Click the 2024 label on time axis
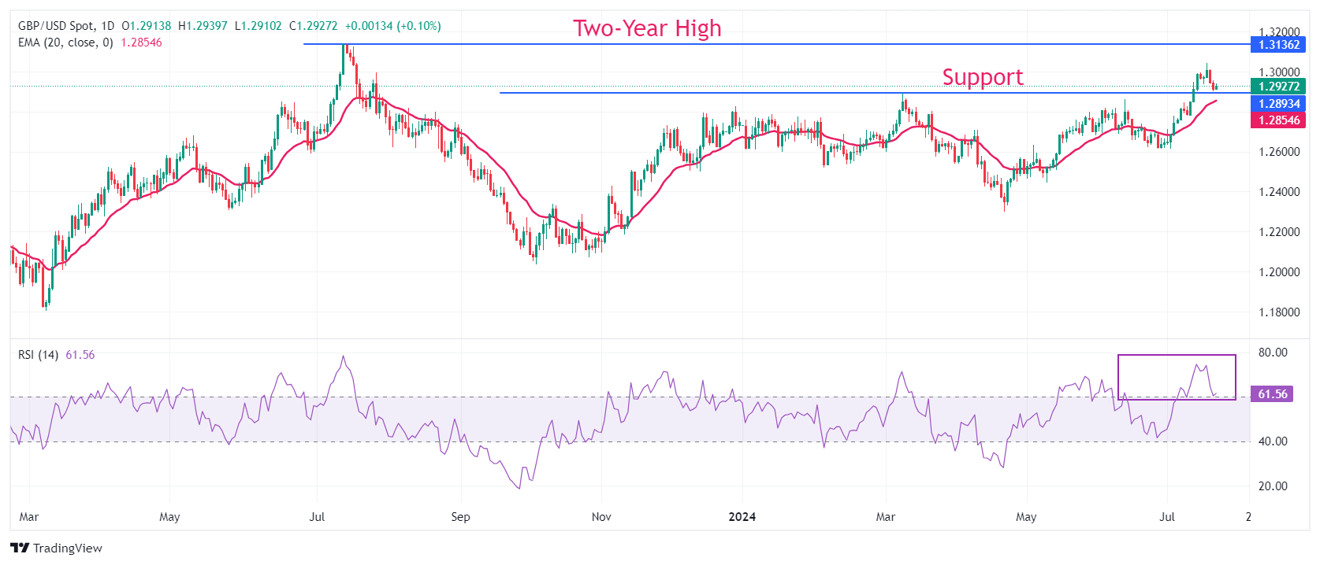Screen dimensions: 1320x565 click(x=742, y=517)
